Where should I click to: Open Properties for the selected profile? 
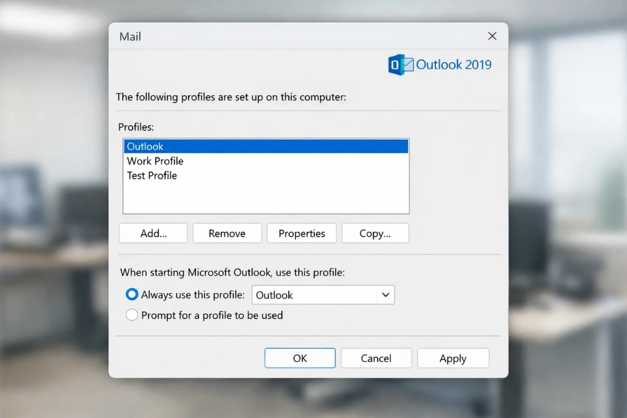[302, 233]
